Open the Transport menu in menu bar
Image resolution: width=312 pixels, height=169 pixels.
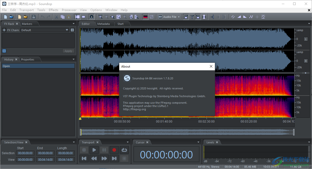click(26, 10)
